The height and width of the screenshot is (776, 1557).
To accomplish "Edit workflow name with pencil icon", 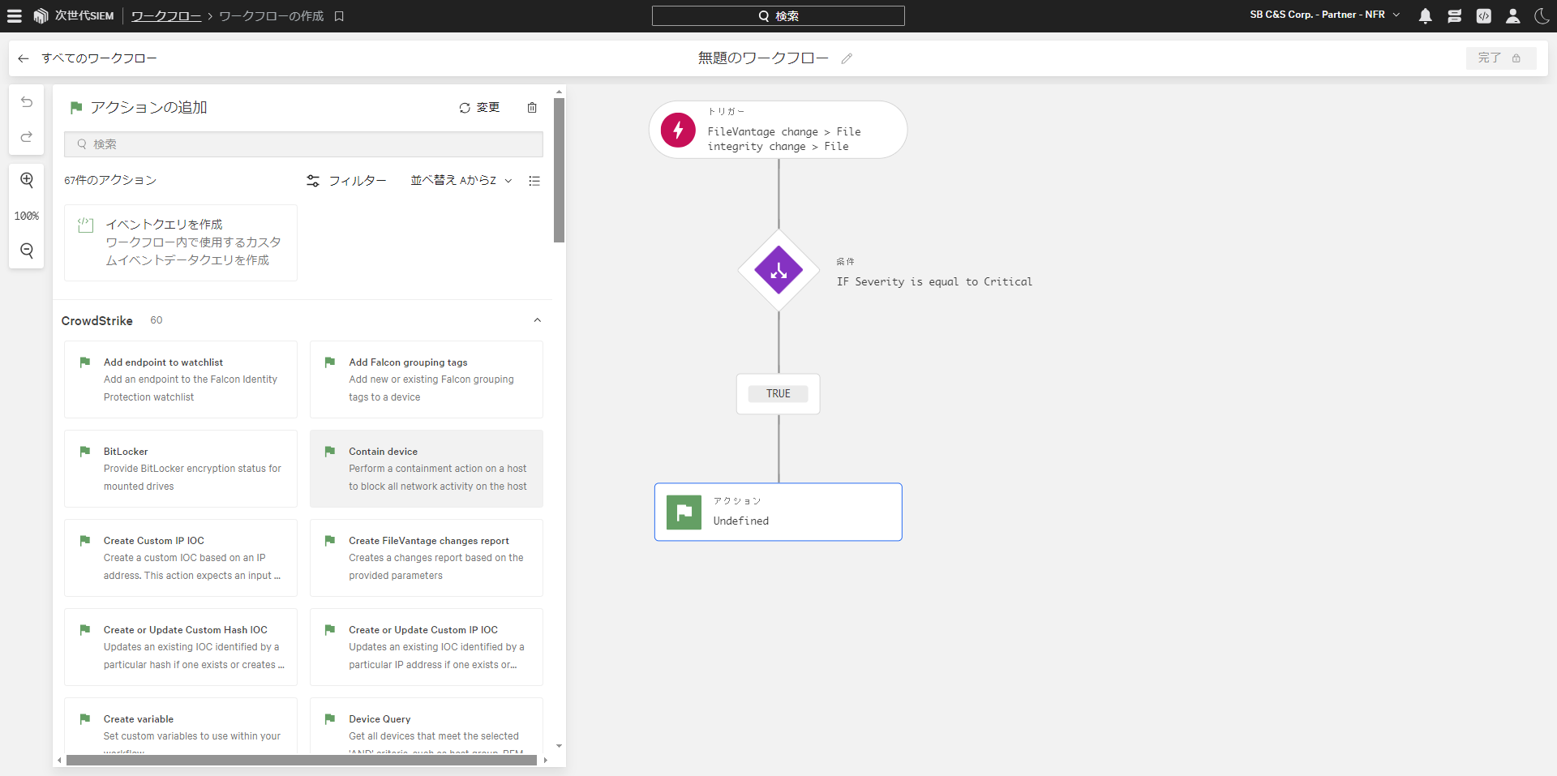I will click(x=847, y=58).
